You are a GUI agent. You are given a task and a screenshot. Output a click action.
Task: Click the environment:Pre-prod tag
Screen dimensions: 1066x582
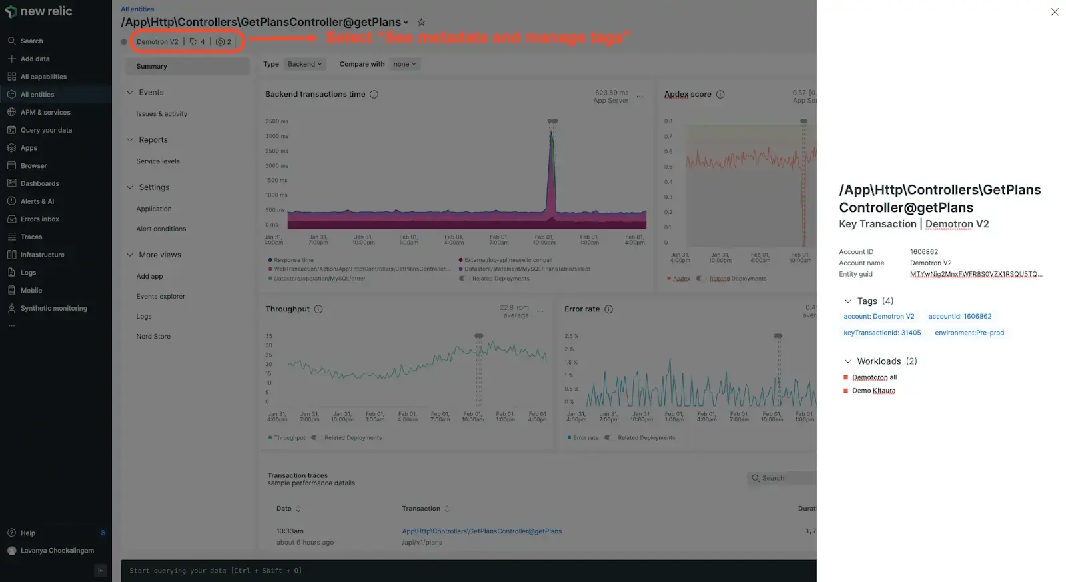(x=969, y=333)
